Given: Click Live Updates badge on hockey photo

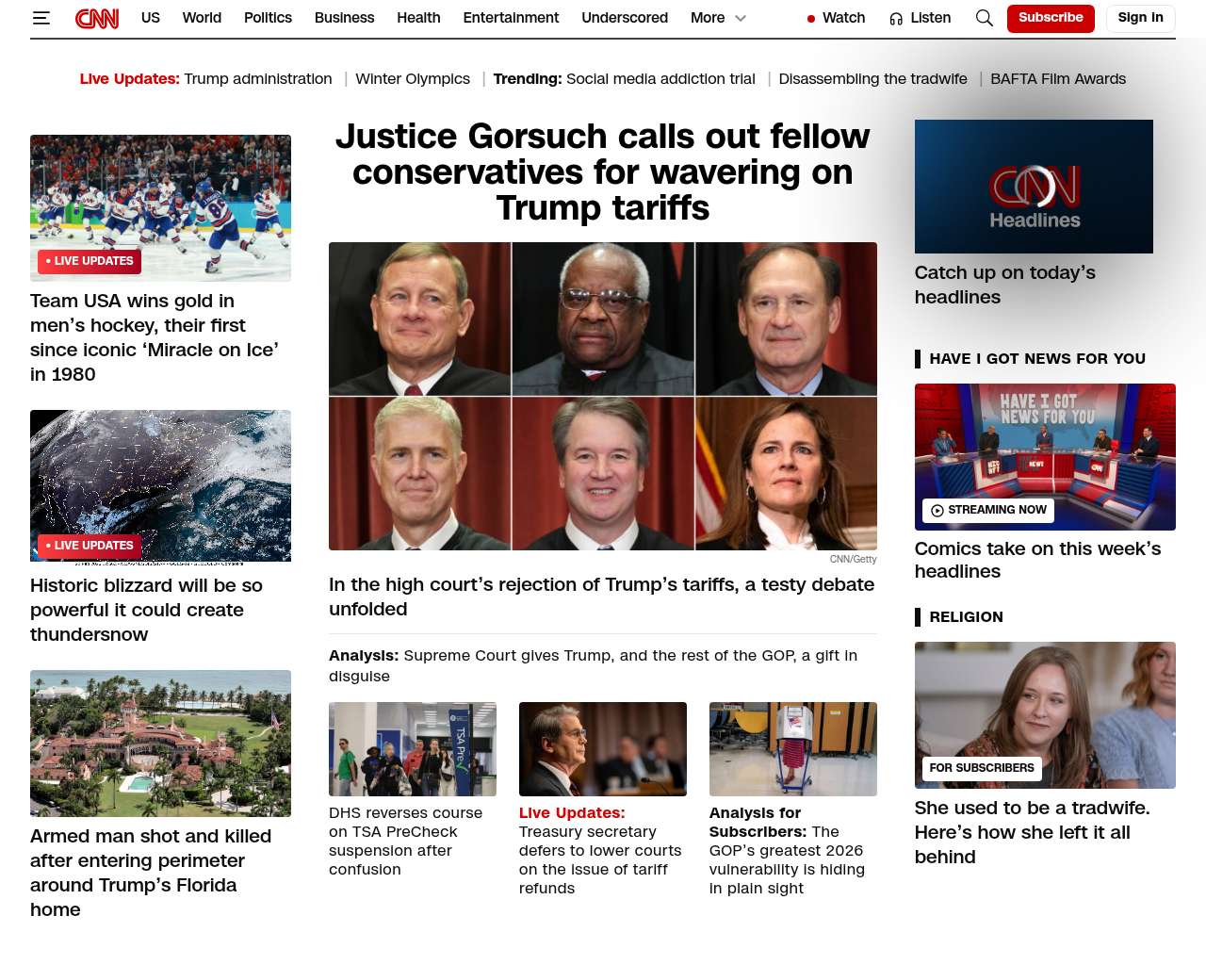Looking at the screenshot, I should click(90, 261).
